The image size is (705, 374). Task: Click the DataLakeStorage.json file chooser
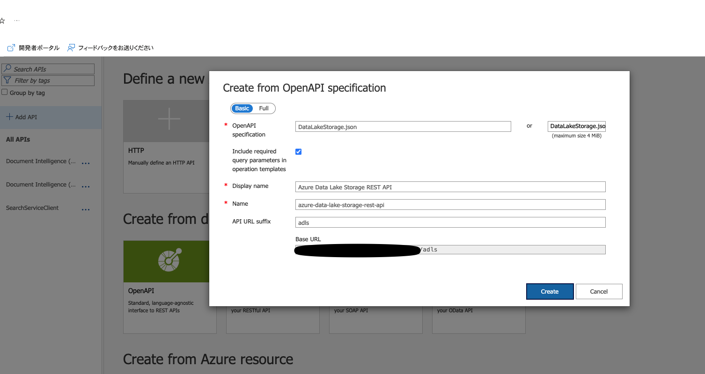click(x=577, y=126)
